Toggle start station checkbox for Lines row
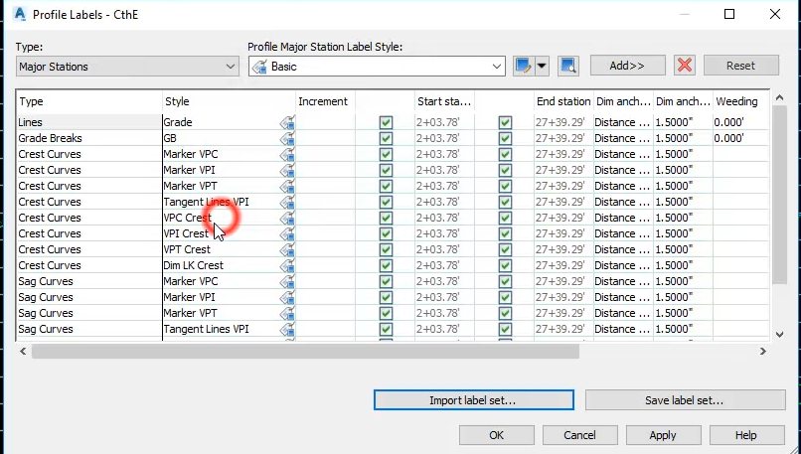 pos(386,122)
